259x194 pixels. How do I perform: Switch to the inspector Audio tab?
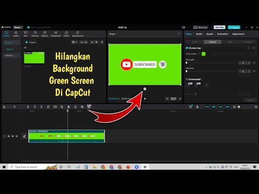tap(199, 34)
